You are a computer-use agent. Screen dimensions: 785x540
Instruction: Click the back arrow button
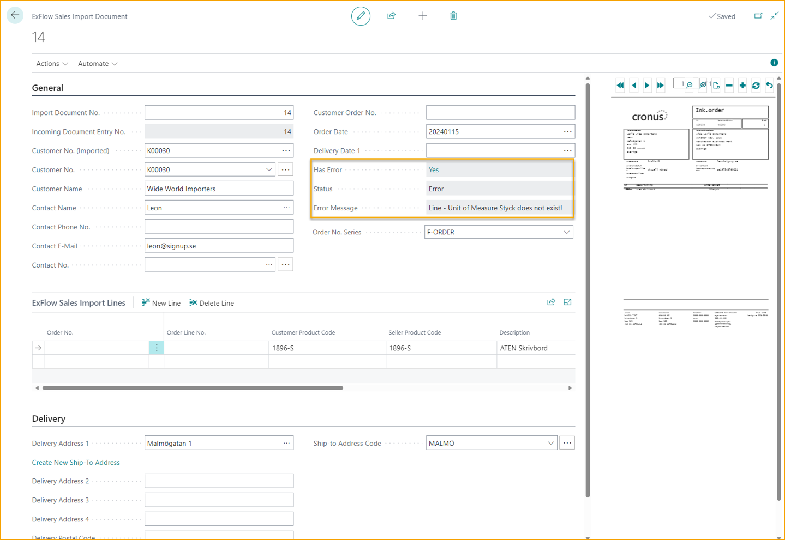point(15,15)
